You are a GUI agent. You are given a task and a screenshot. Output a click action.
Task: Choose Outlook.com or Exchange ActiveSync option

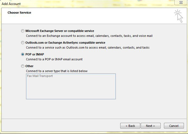[22, 43]
